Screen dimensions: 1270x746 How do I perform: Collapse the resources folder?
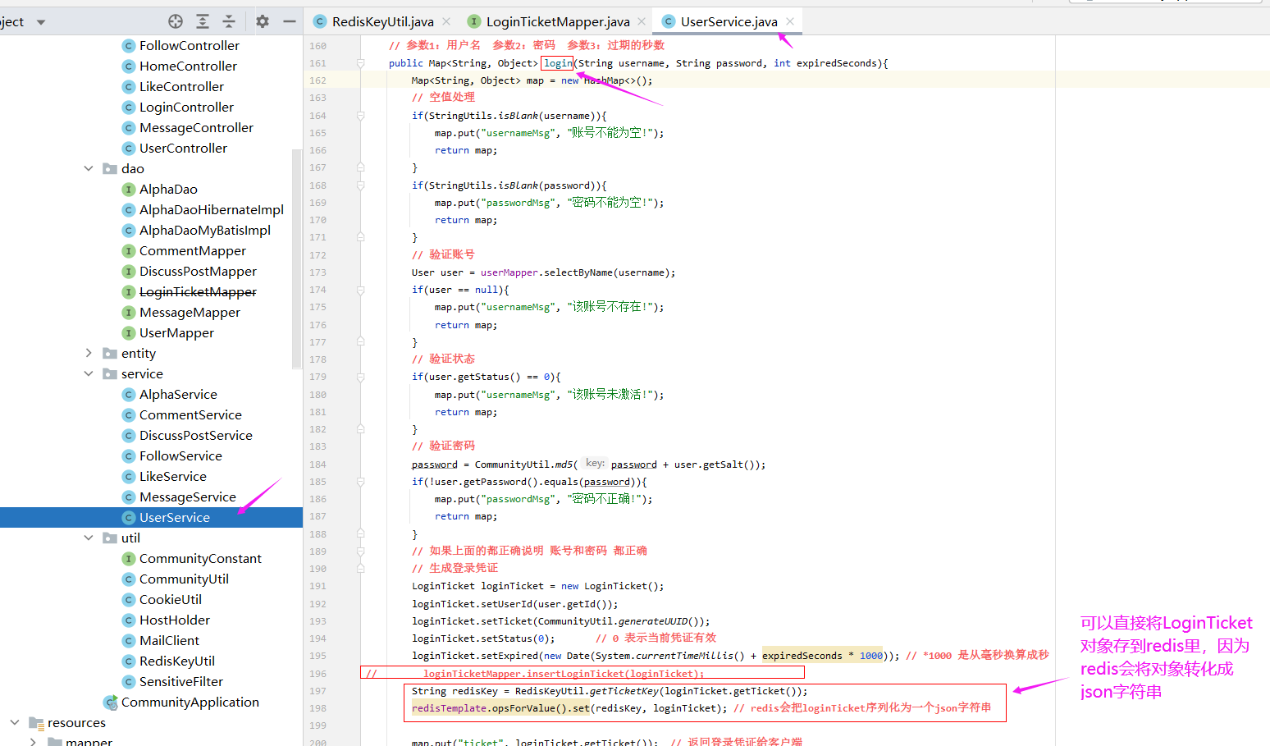coord(15,722)
